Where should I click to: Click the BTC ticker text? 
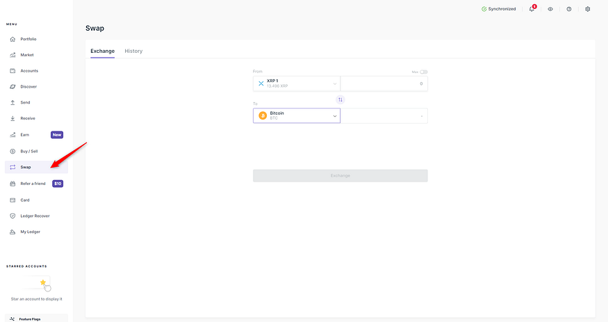[x=274, y=118]
